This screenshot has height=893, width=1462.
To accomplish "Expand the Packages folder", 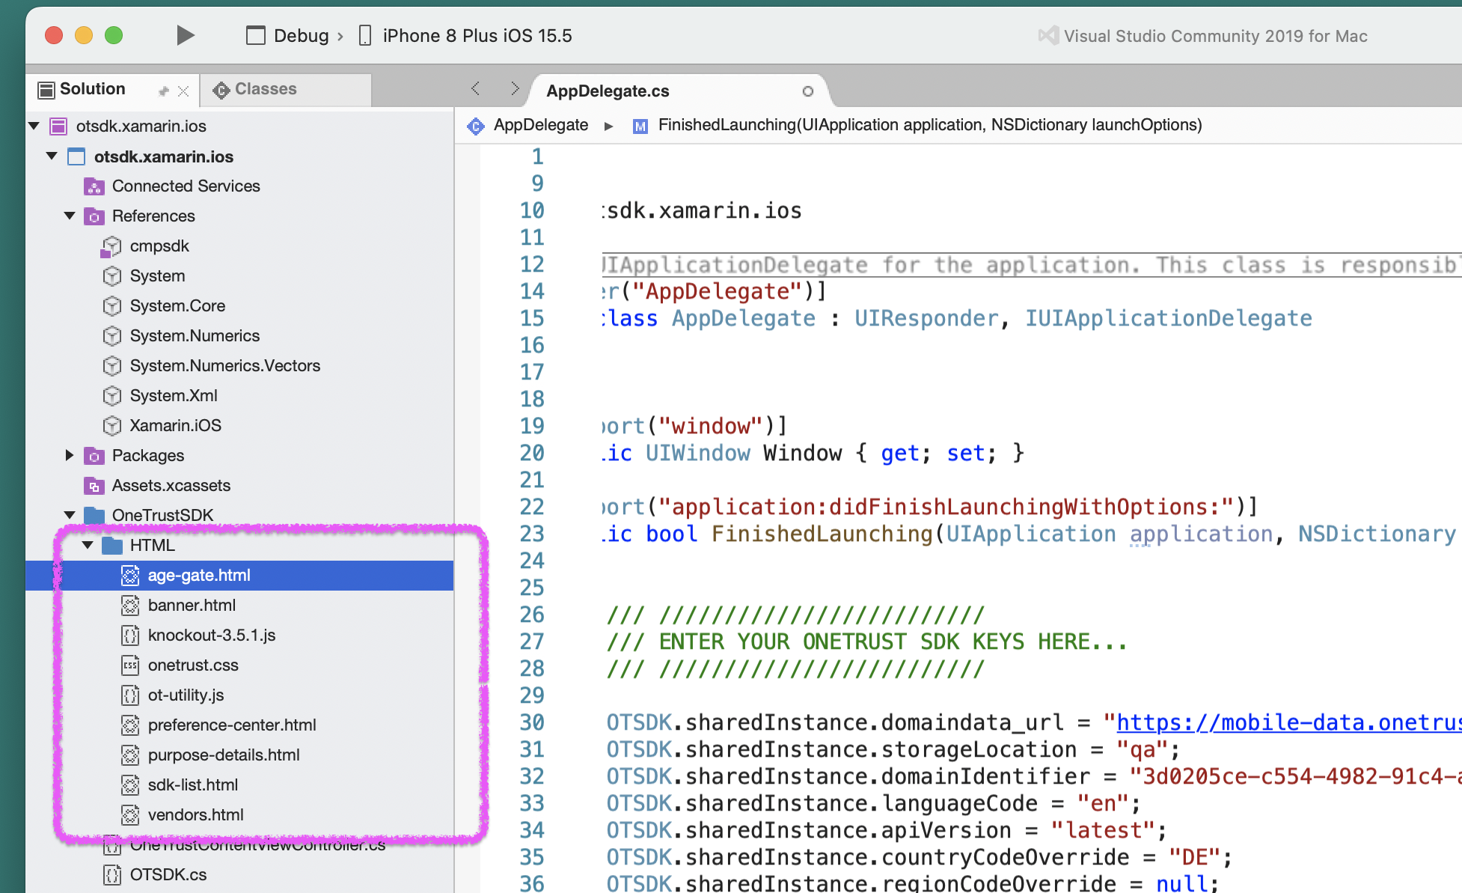I will coord(70,455).
